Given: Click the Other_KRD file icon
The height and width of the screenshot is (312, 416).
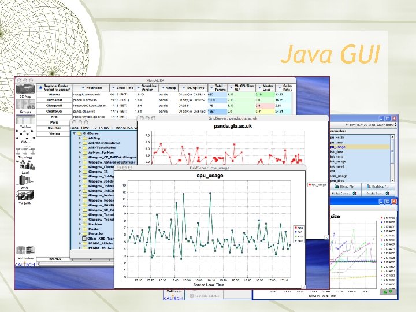Looking at the screenshot, I should (x=84, y=239).
